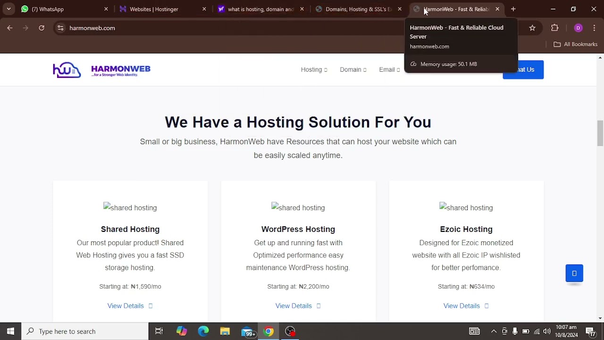Open Task View on the taskbar
Screen dimensions: 604x340
[159, 331]
